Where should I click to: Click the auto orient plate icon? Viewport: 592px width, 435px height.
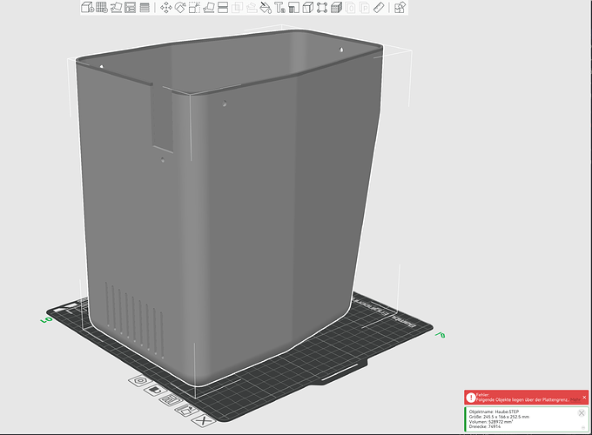(x=187, y=410)
